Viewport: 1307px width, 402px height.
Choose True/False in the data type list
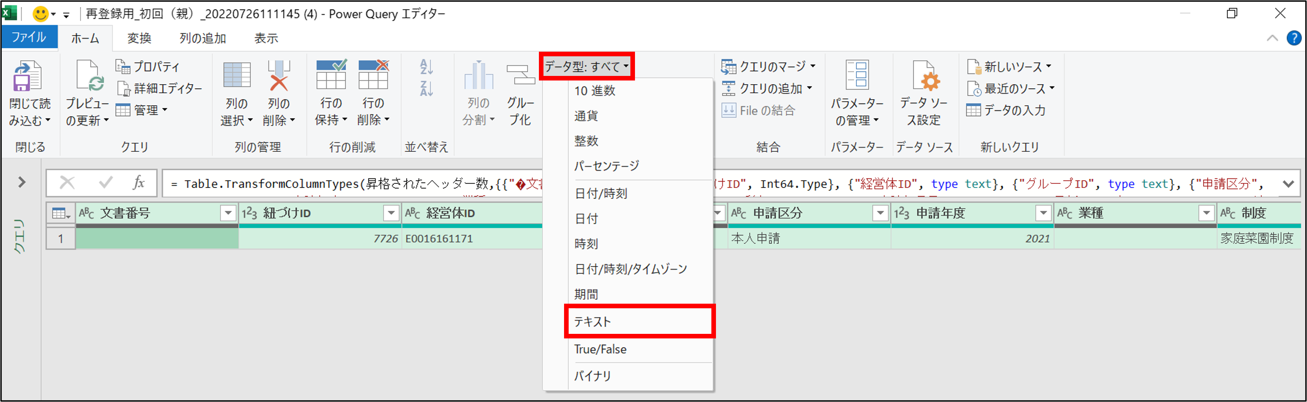click(600, 349)
